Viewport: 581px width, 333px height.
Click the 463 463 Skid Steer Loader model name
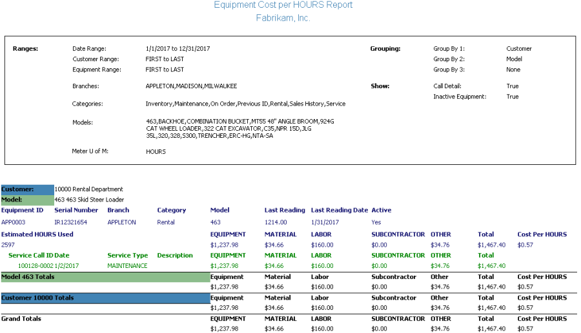[x=90, y=200]
